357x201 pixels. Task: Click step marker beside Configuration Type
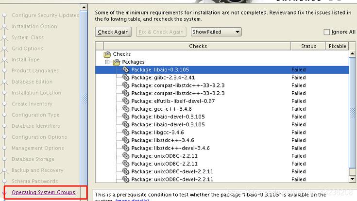click(4, 115)
